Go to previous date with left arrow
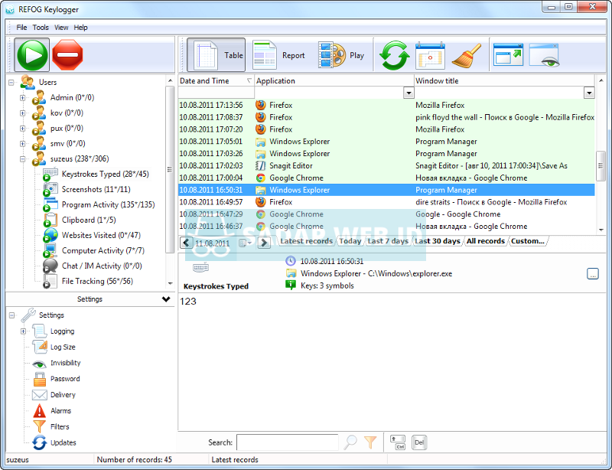The image size is (612, 470). tap(186, 243)
